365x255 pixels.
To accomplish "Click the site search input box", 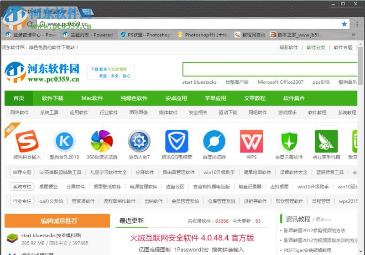I will point(270,69).
